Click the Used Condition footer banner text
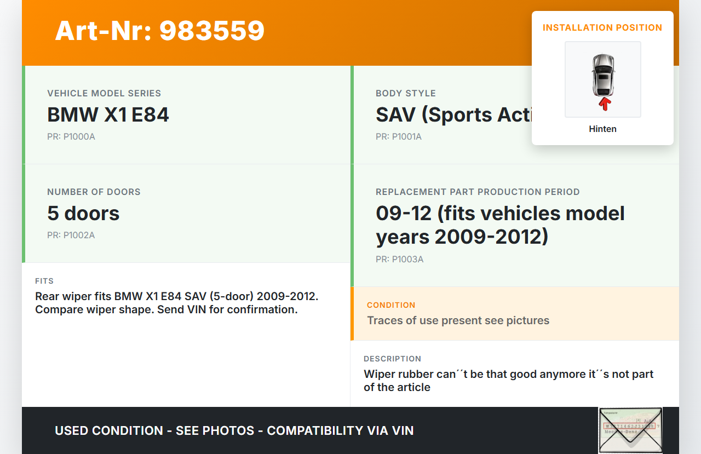The height and width of the screenshot is (454, 701). (234, 430)
